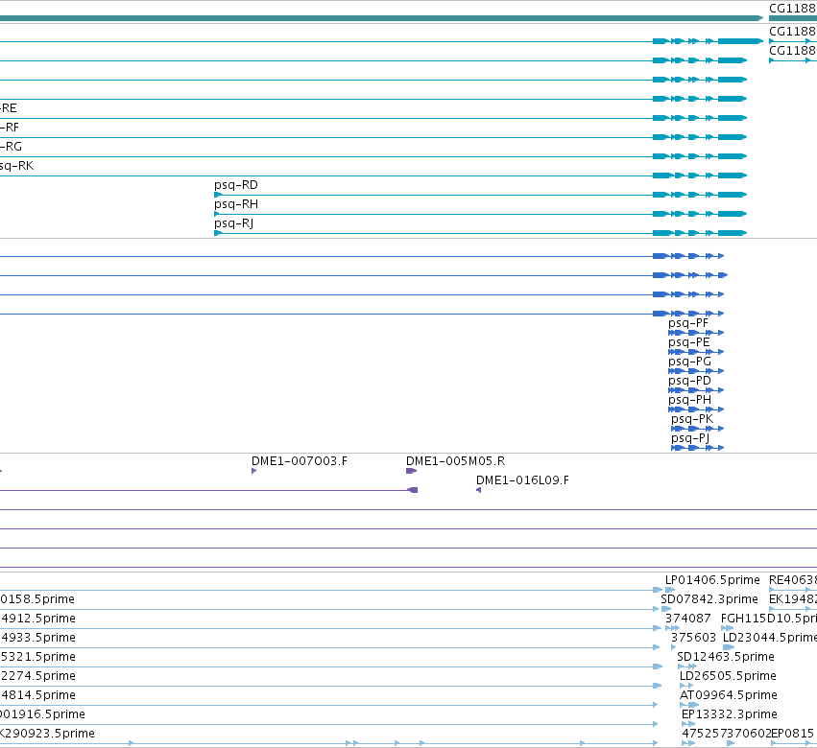Click the AT09964.5prime EST label
The height and width of the screenshot is (748, 817).
[729, 695]
